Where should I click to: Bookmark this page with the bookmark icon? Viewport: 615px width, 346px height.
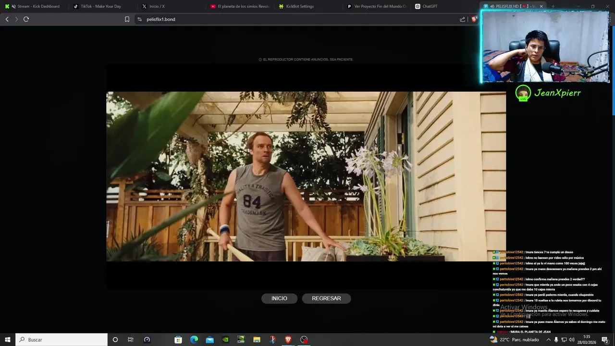pos(127,19)
